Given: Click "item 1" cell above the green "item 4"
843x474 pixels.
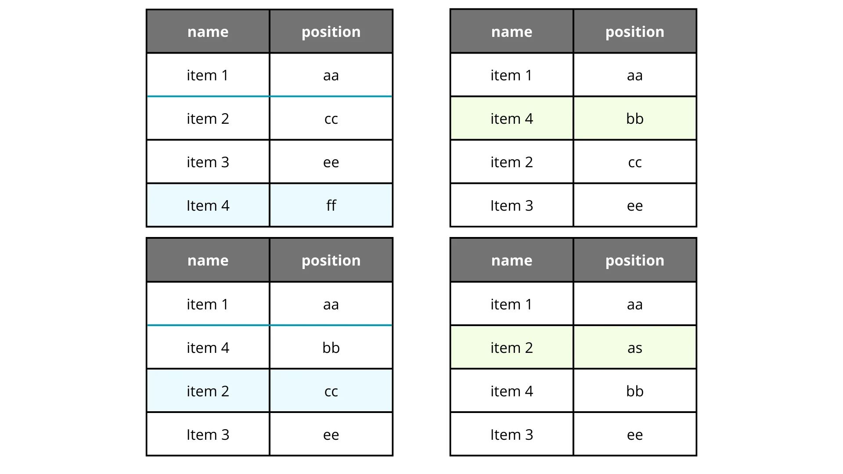Looking at the screenshot, I should tap(512, 75).
